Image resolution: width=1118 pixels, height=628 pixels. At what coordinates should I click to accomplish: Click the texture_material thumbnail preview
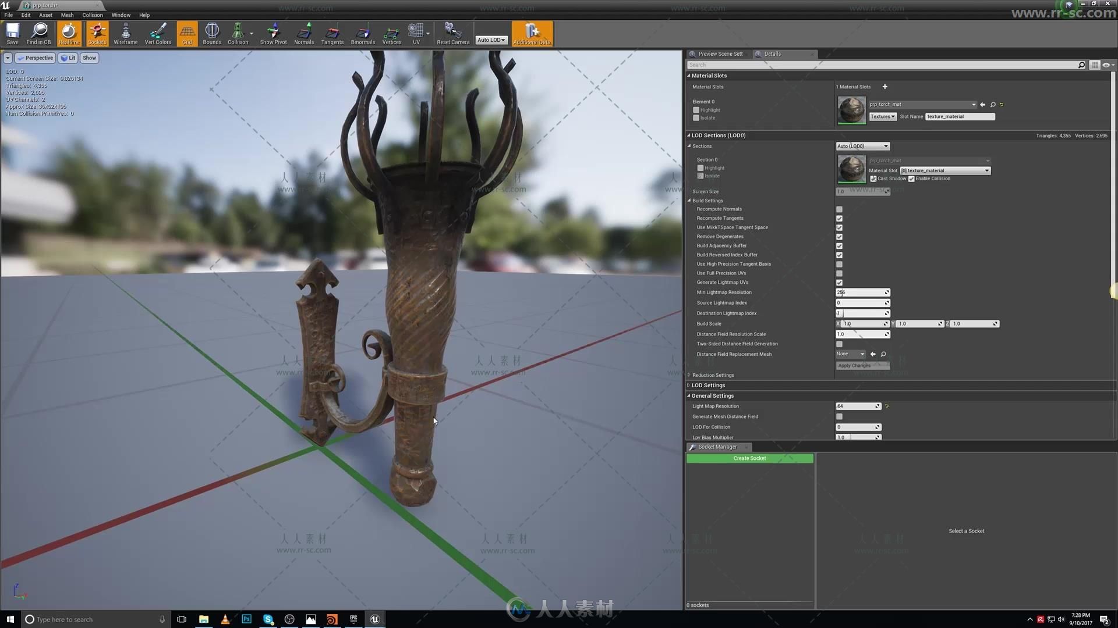click(851, 110)
